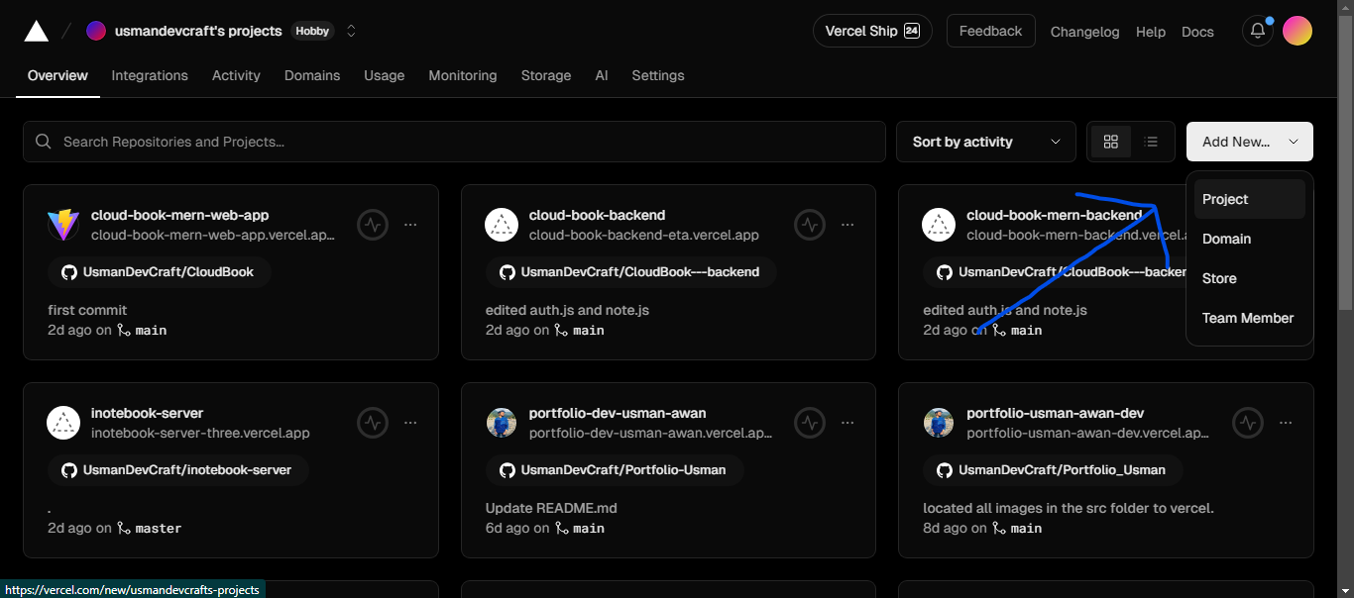Open activity graph for cloud-book-mern-web-app
1354x598 pixels.
[x=373, y=225]
